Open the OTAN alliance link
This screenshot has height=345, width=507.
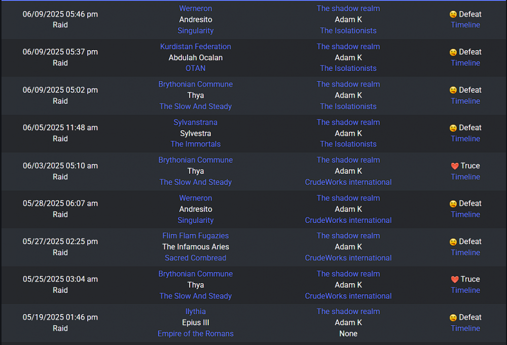click(x=195, y=68)
